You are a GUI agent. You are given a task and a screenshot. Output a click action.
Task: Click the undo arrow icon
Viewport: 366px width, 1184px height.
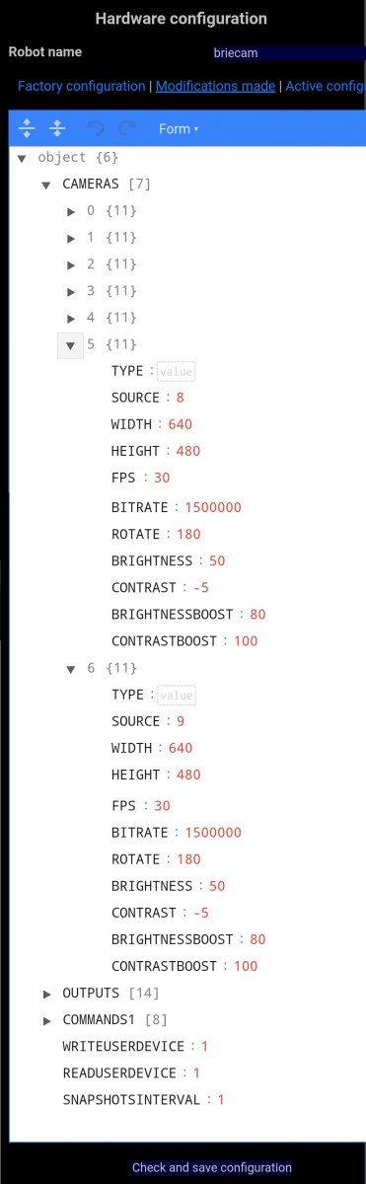pyautogui.click(x=96, y=128)
